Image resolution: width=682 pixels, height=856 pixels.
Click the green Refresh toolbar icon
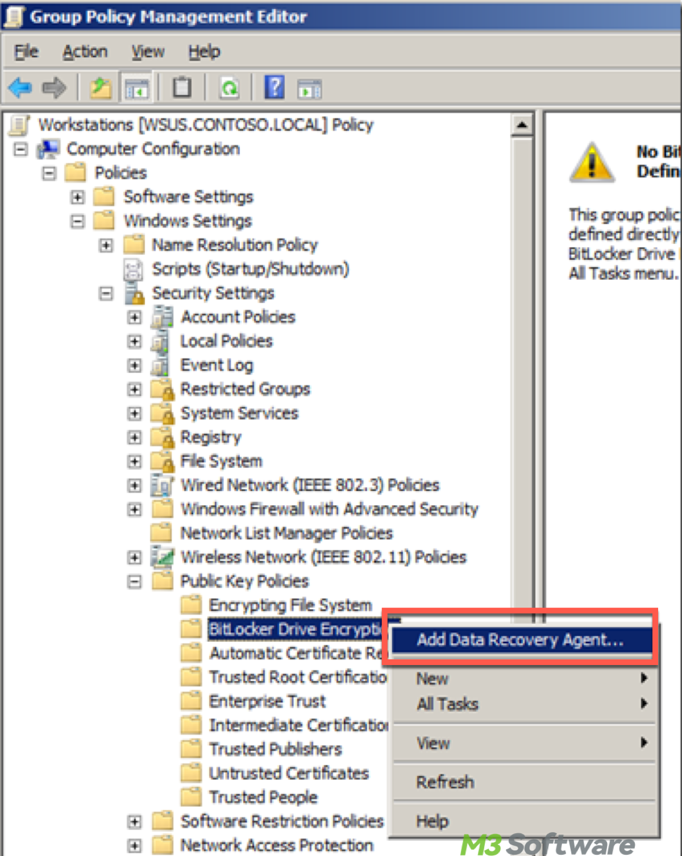coord(229,88)
